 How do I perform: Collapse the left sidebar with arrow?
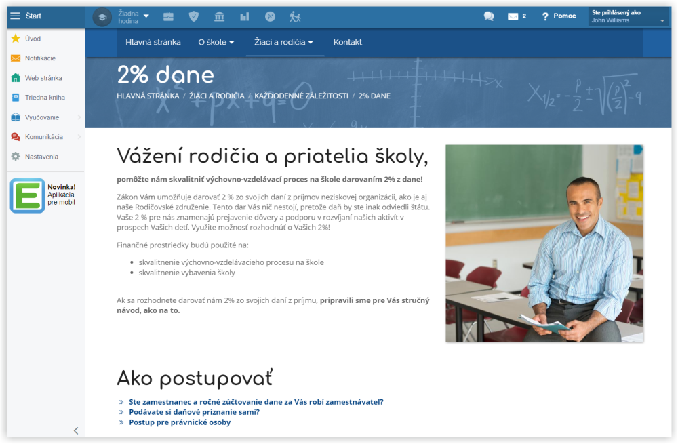(x=76, y=430)
